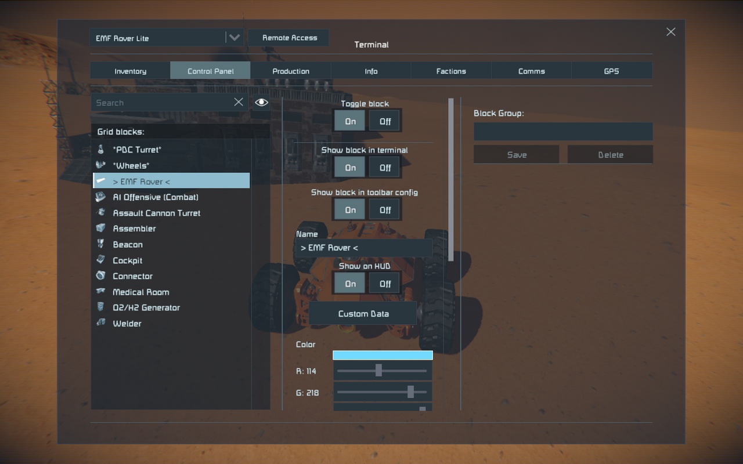Click the Connector block icon
This screenshot has width=743, height=464.
tap(101, 275)
